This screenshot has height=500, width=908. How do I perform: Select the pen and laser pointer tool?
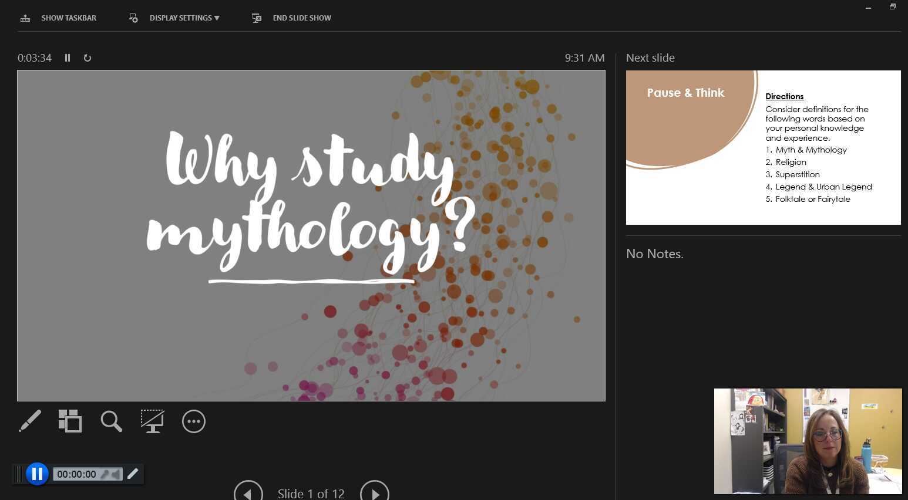pos(30,421)
